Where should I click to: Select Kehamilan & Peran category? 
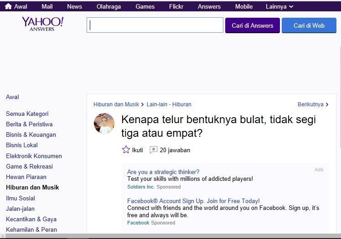pyautogui.click(x=31, y=229)
